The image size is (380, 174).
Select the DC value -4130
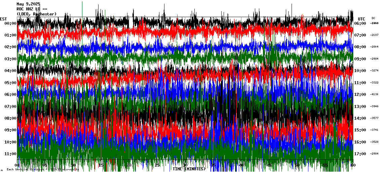pos(374,95)
